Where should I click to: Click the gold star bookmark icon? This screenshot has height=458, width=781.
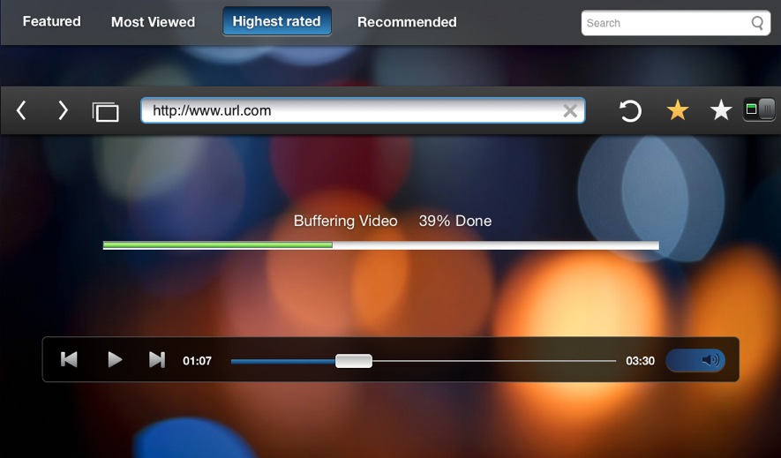coord(678,109)
